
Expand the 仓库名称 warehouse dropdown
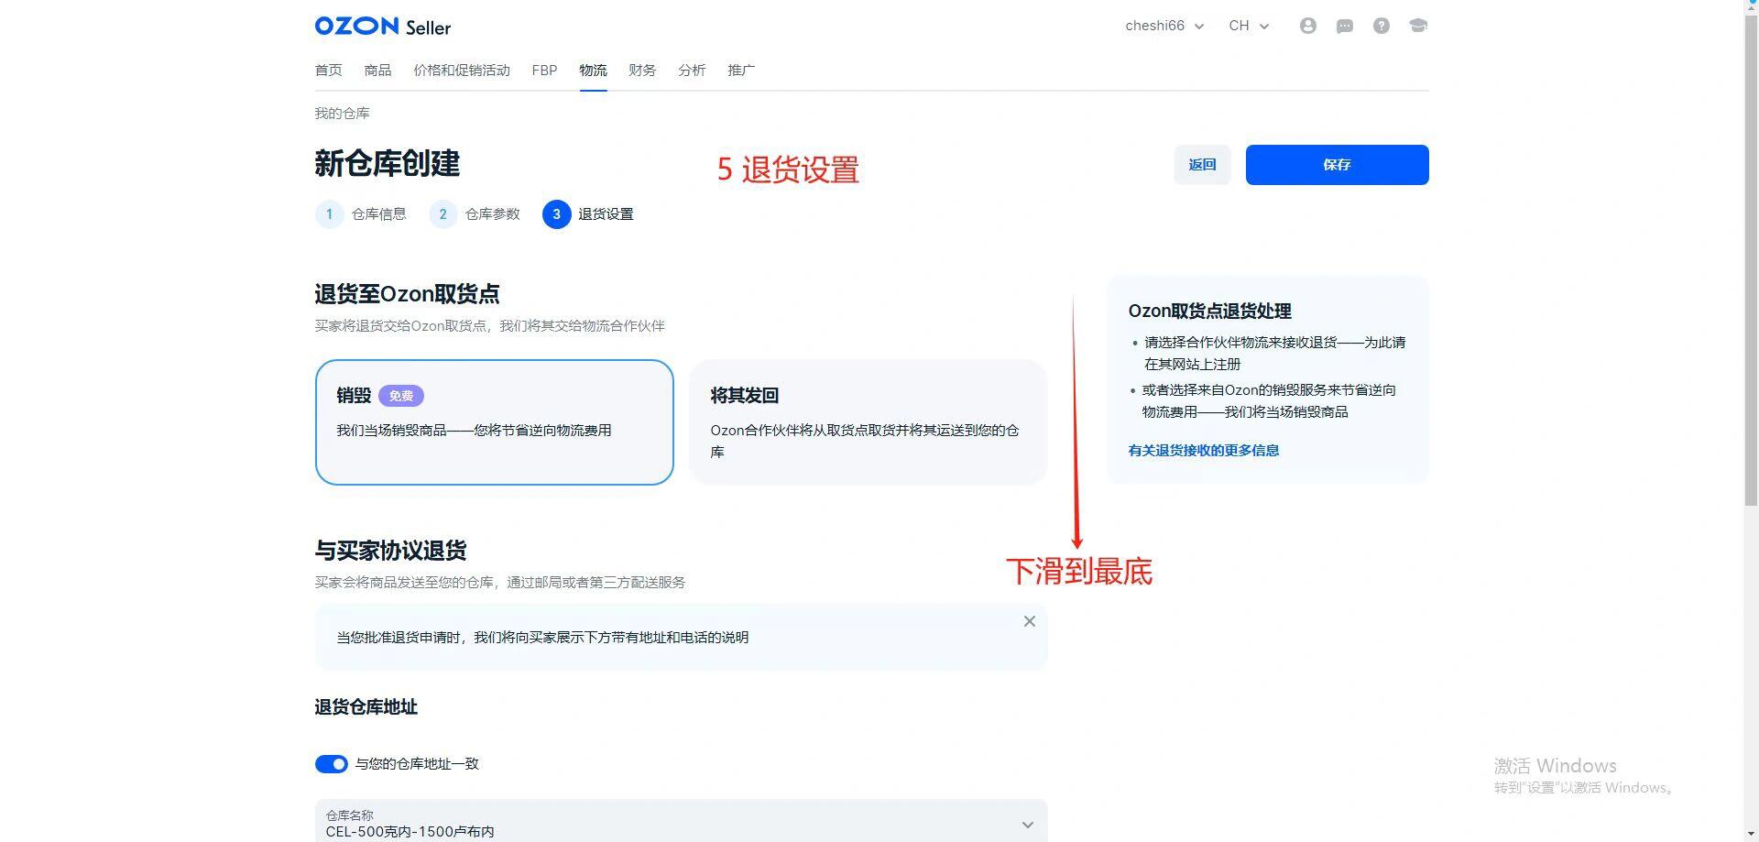click(681, 822)
